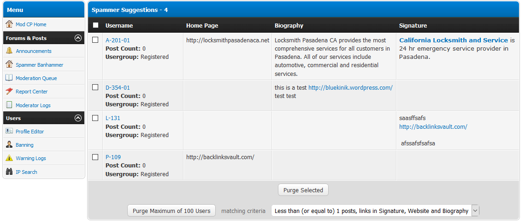Open the matching criteria dropdown

tap(475, 211)
